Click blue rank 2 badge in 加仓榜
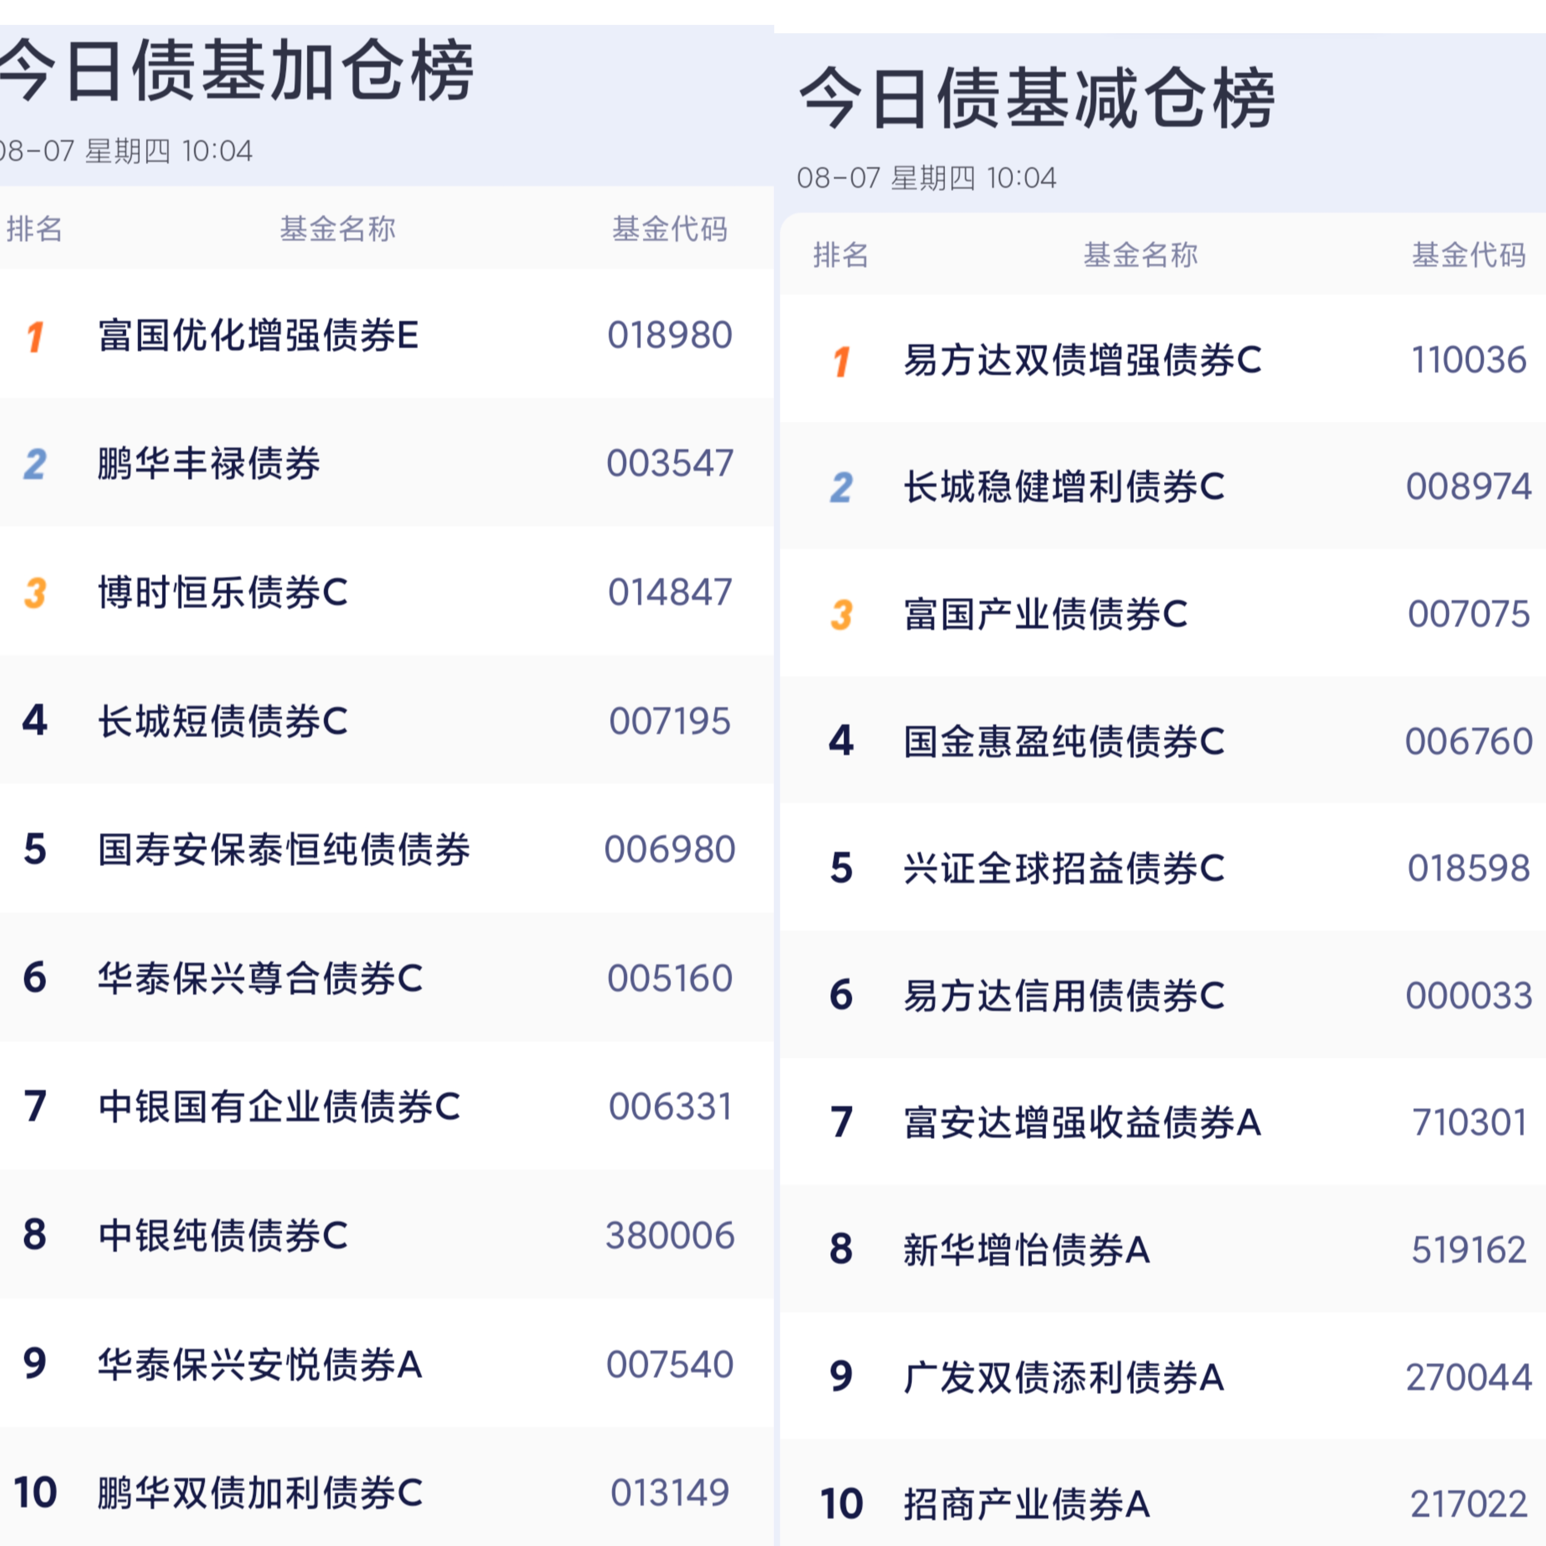 click(x=34, y=464)
